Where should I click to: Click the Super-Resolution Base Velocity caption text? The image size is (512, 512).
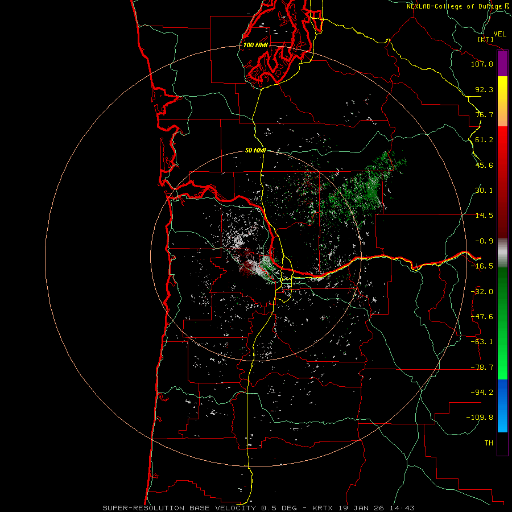(x=258, y=508)
